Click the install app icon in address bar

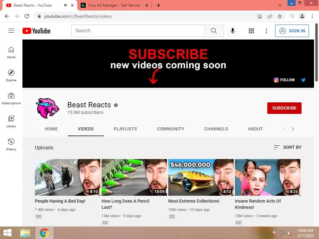click(260, 16)
